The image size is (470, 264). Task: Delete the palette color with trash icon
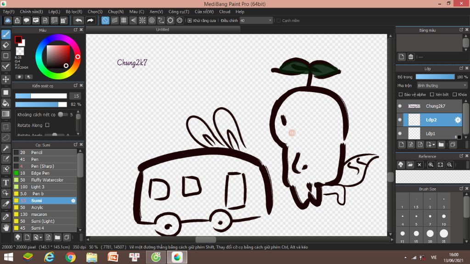click(x=411, y=57)
